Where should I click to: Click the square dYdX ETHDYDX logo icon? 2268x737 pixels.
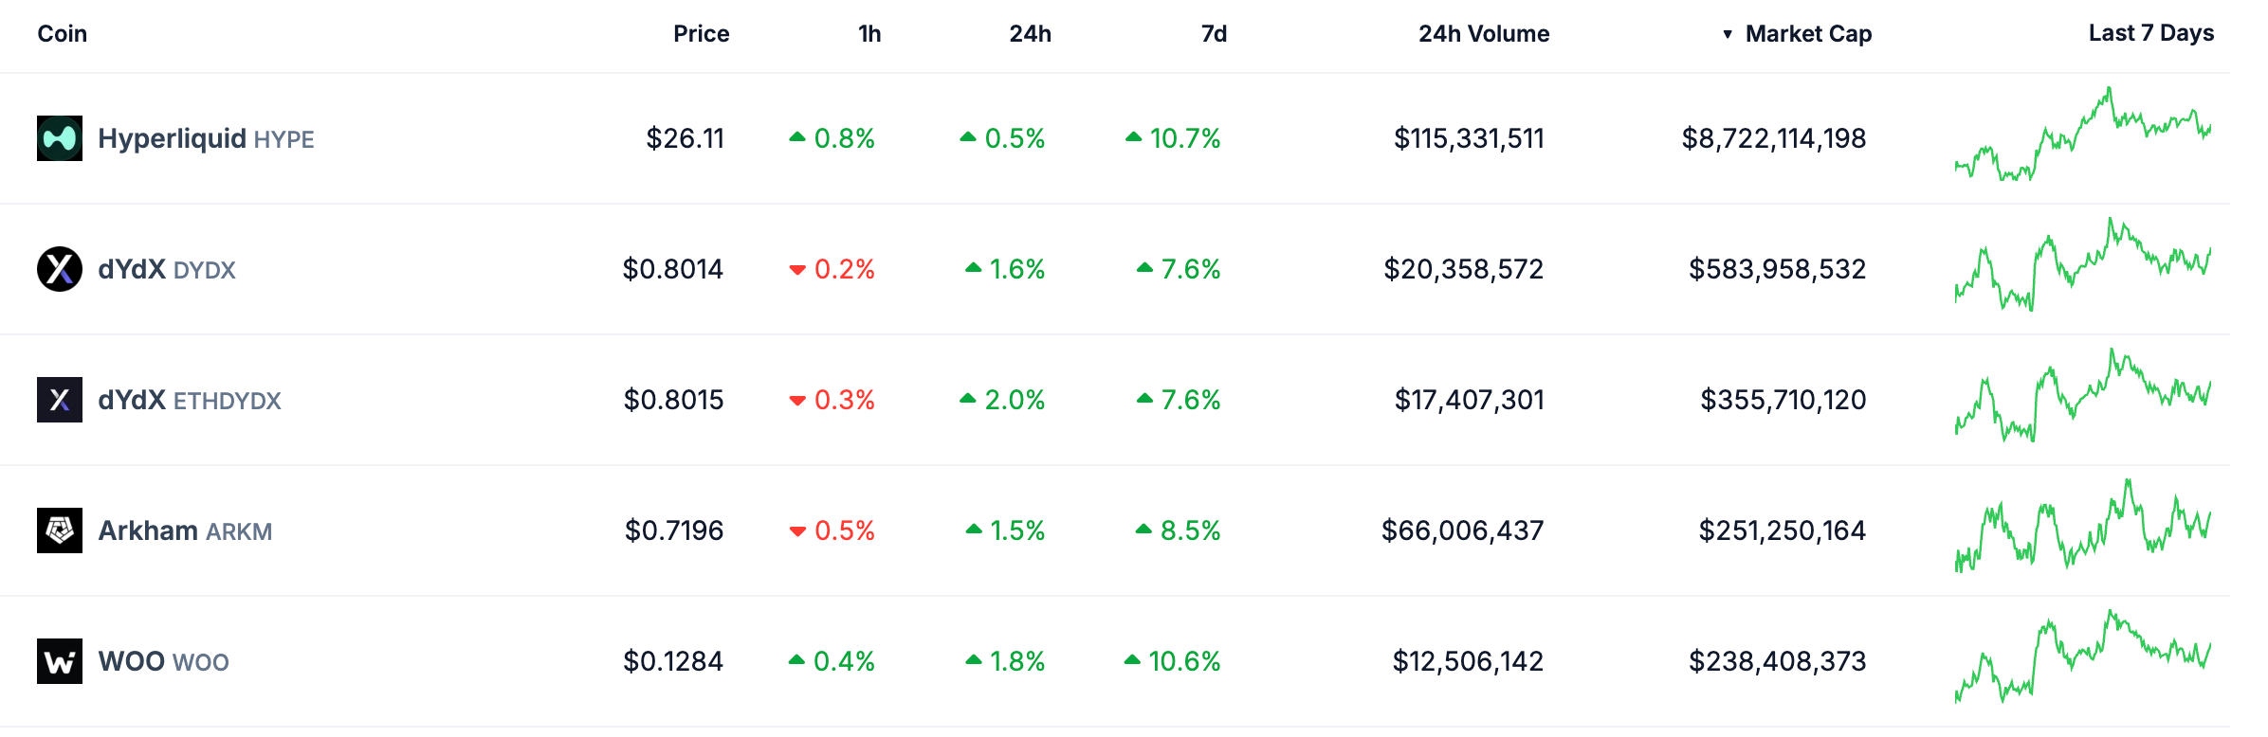[59, 400]
